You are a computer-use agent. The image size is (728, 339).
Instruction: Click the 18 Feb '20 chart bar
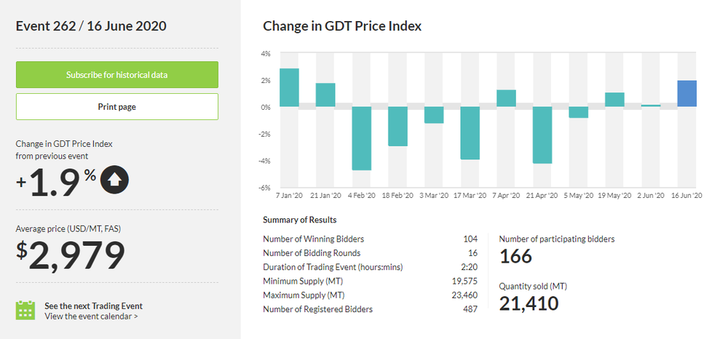pos(397,127)
